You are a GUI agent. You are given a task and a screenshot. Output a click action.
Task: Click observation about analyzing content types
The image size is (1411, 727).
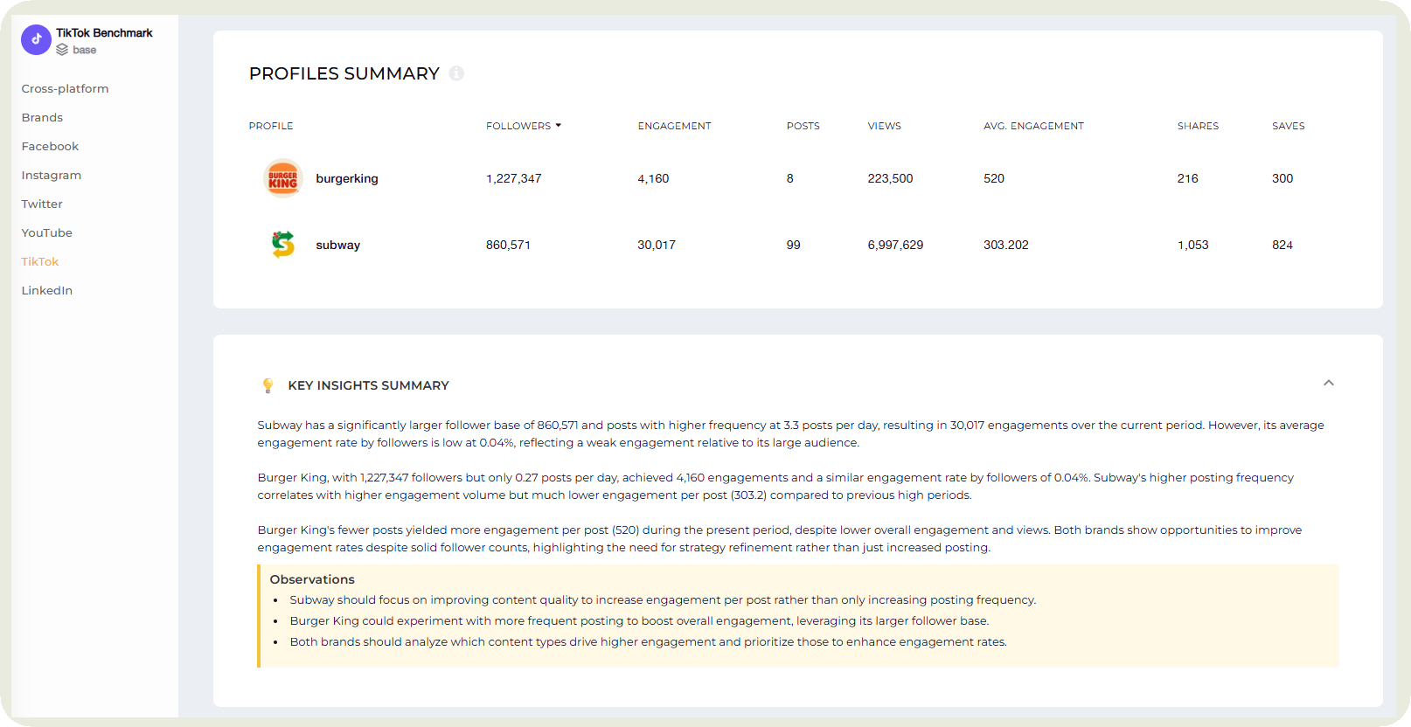648,642
